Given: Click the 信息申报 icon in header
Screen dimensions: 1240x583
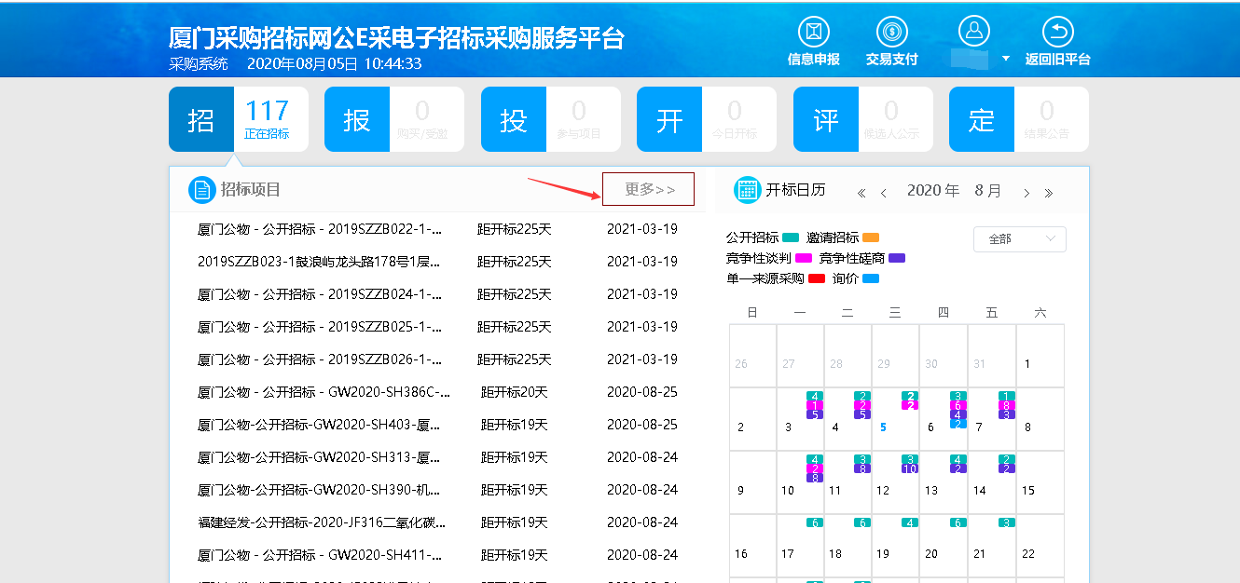Looking at the screenshot, I should click(814, 32).
